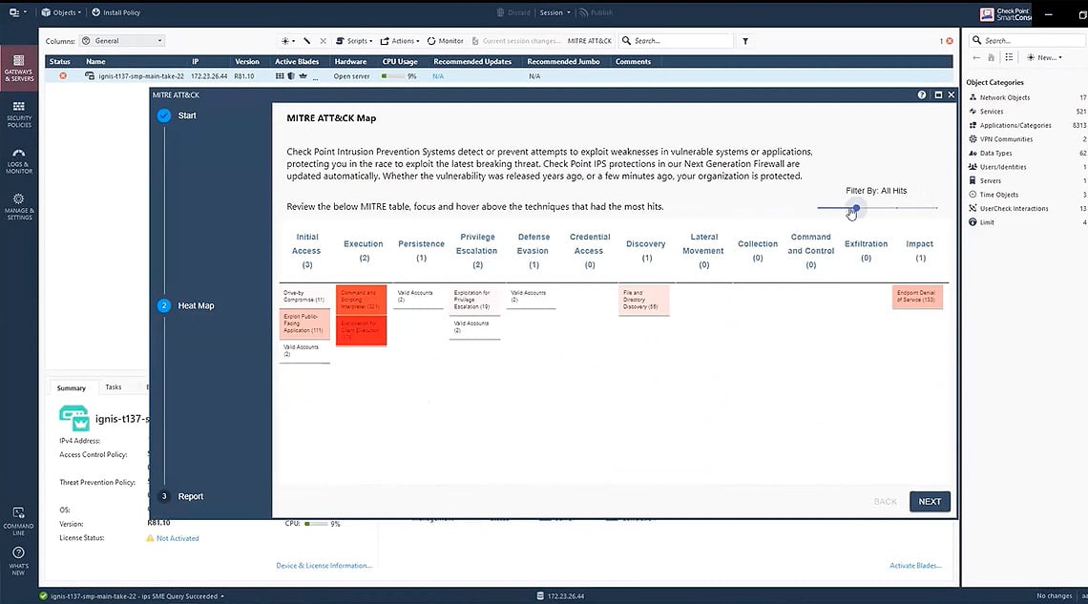Click the Publish button
Viewport: 1088px width, 604px height.
[596, 12]
